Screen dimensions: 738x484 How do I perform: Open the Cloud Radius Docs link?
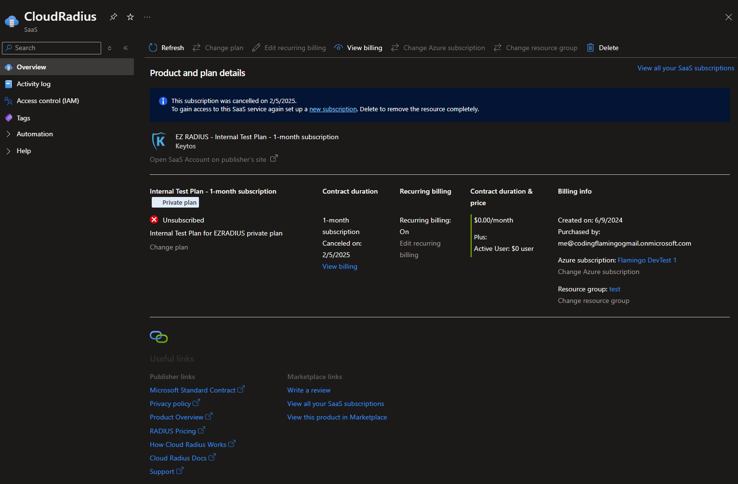183,458
